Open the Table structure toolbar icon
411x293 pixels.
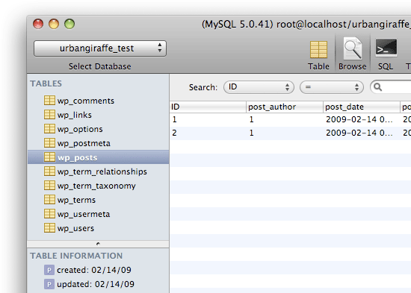point(318,54)
